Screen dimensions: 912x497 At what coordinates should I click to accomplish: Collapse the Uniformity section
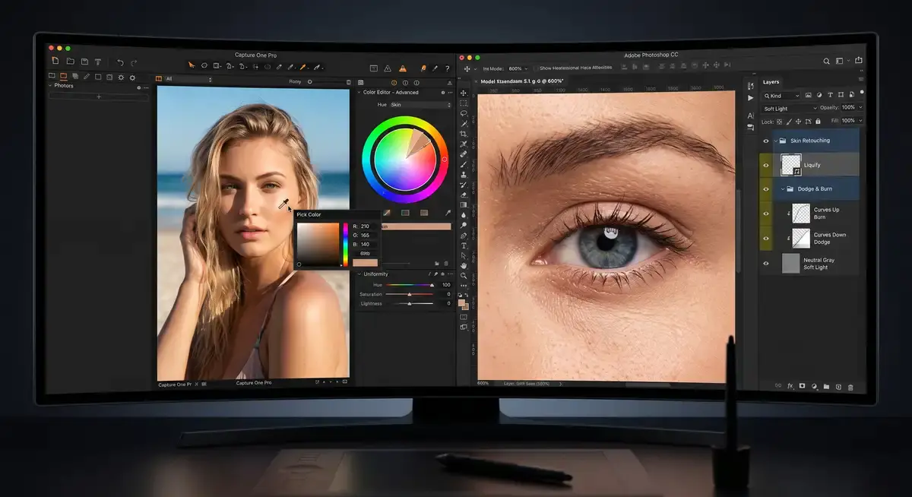tap(359, 274)
